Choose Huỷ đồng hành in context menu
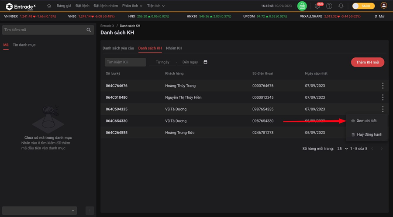393x217 pixels. pos(366,134)
